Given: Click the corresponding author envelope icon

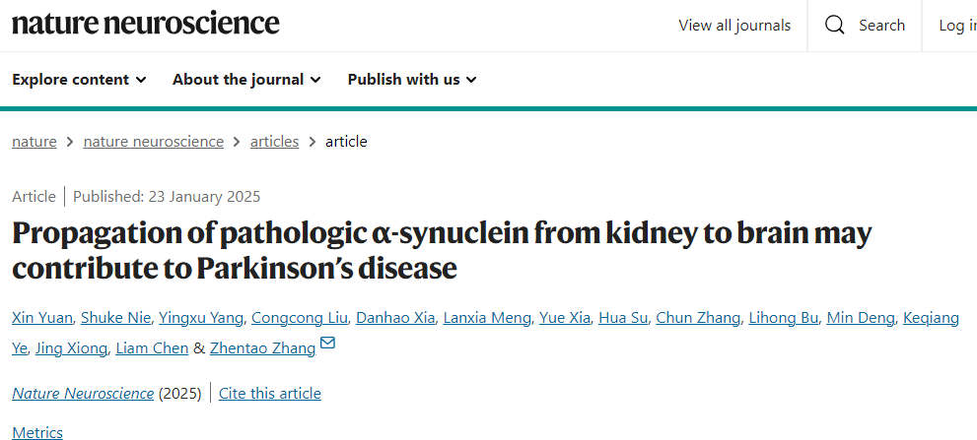Looking at the screenshot, I should [x=327, y=343].
